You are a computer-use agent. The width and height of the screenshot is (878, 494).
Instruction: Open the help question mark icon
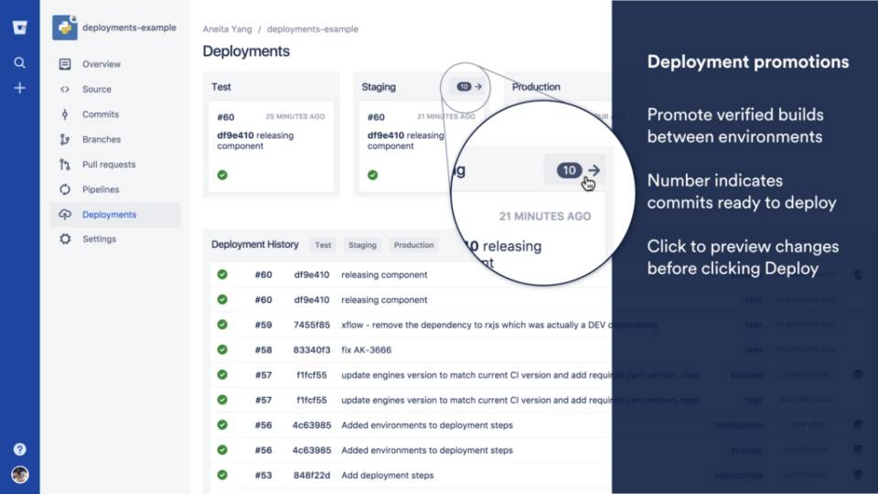point(19,449)
